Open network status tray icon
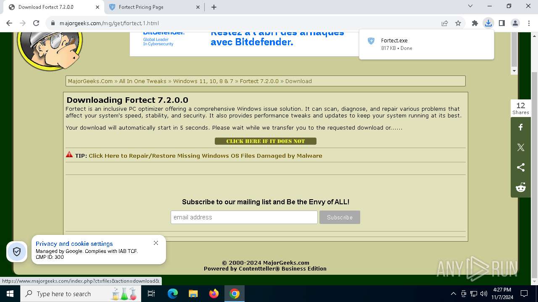This screenshot has height=302, width=538. click(x=474, y=294)
